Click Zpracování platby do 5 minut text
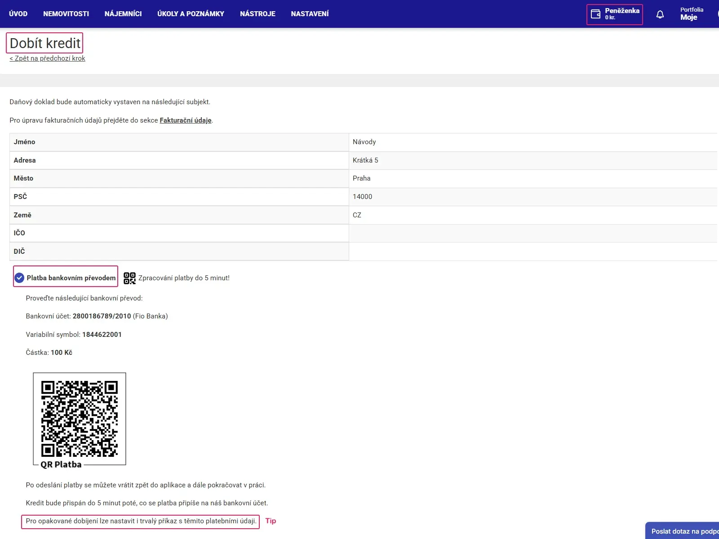 pos(184,278)
